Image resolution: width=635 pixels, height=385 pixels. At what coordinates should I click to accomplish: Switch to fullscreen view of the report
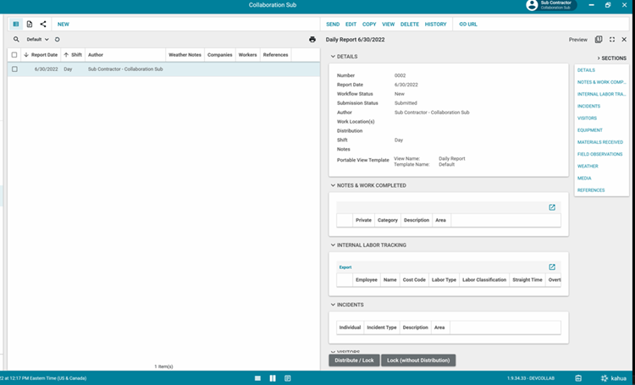(x=611, y=39)
